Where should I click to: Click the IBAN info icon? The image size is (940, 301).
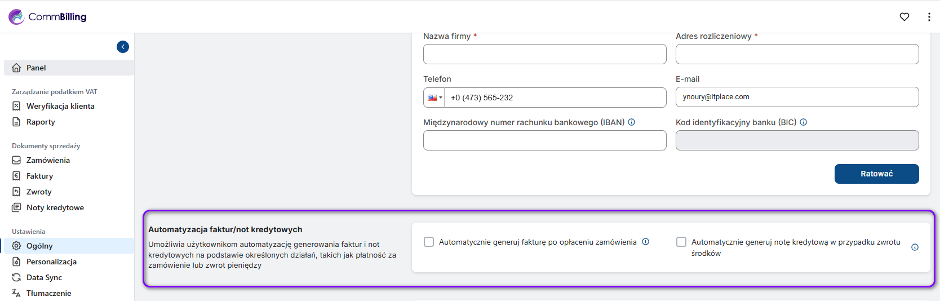pyautogui.click(x=632, y=122)
